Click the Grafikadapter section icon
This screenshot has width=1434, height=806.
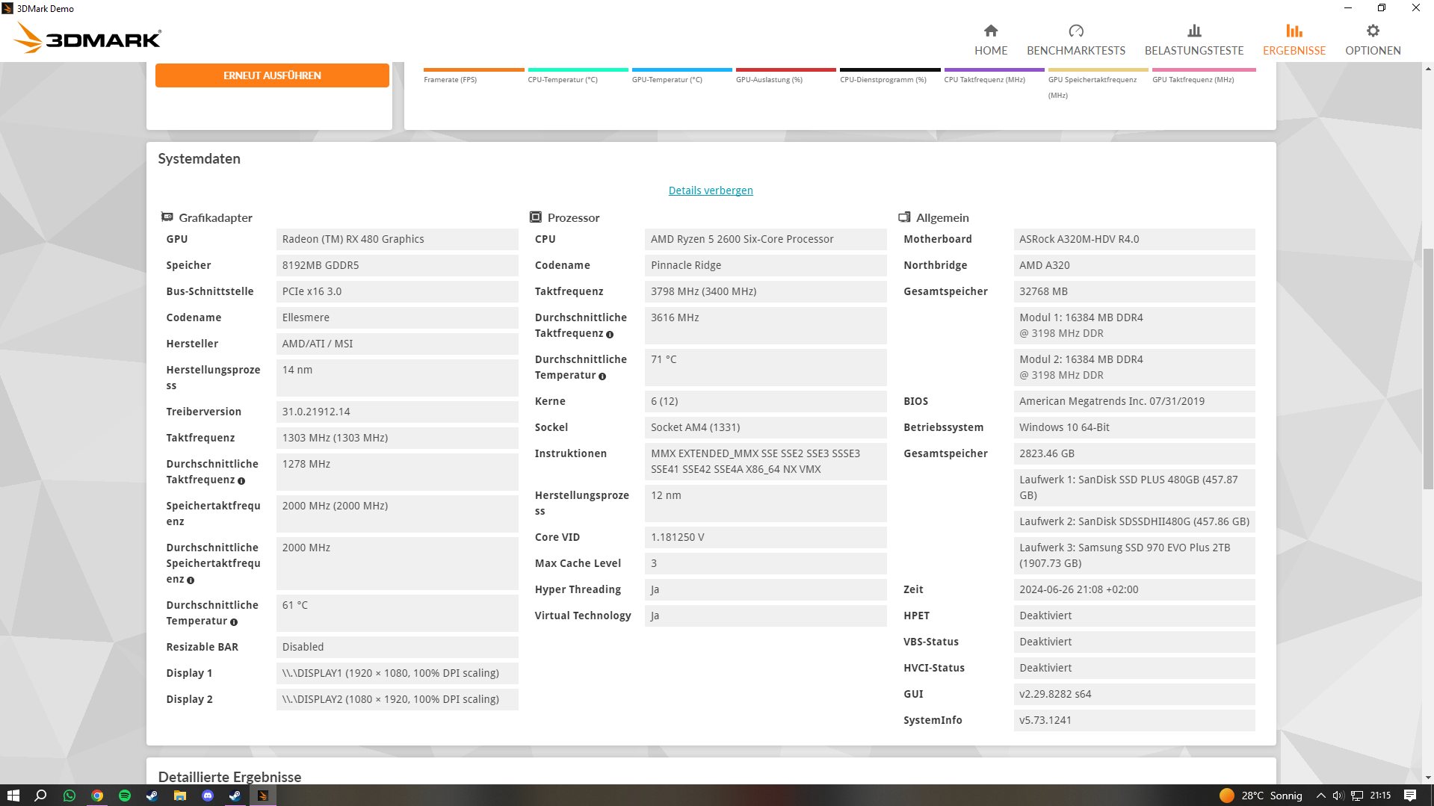tap(167, 217)
